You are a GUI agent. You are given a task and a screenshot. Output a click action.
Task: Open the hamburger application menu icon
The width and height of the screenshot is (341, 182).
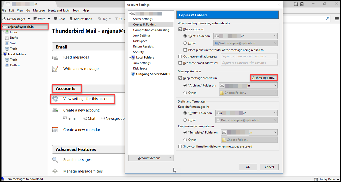pos(337,19)
